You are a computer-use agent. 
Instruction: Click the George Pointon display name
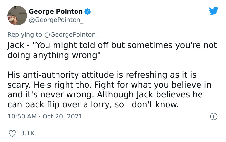click(56, 12)
